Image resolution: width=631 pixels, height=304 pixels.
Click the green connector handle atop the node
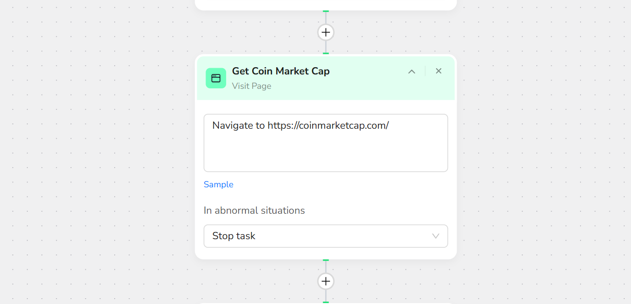(326, 53)
